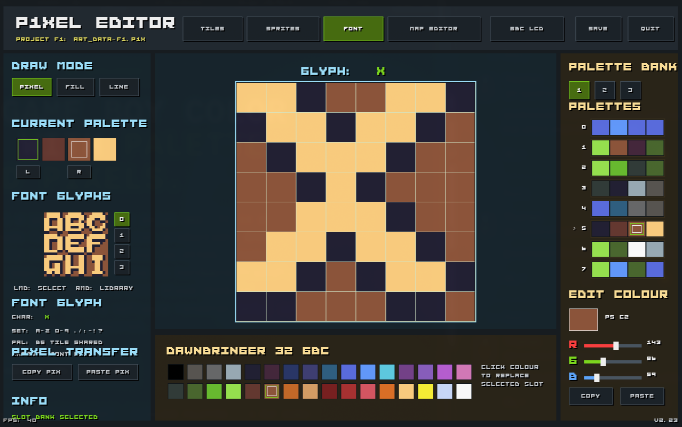This screenshot has height=427, width=682.
Task: Click the steel gray-blue swatch in palette 3
Action: 637,188
